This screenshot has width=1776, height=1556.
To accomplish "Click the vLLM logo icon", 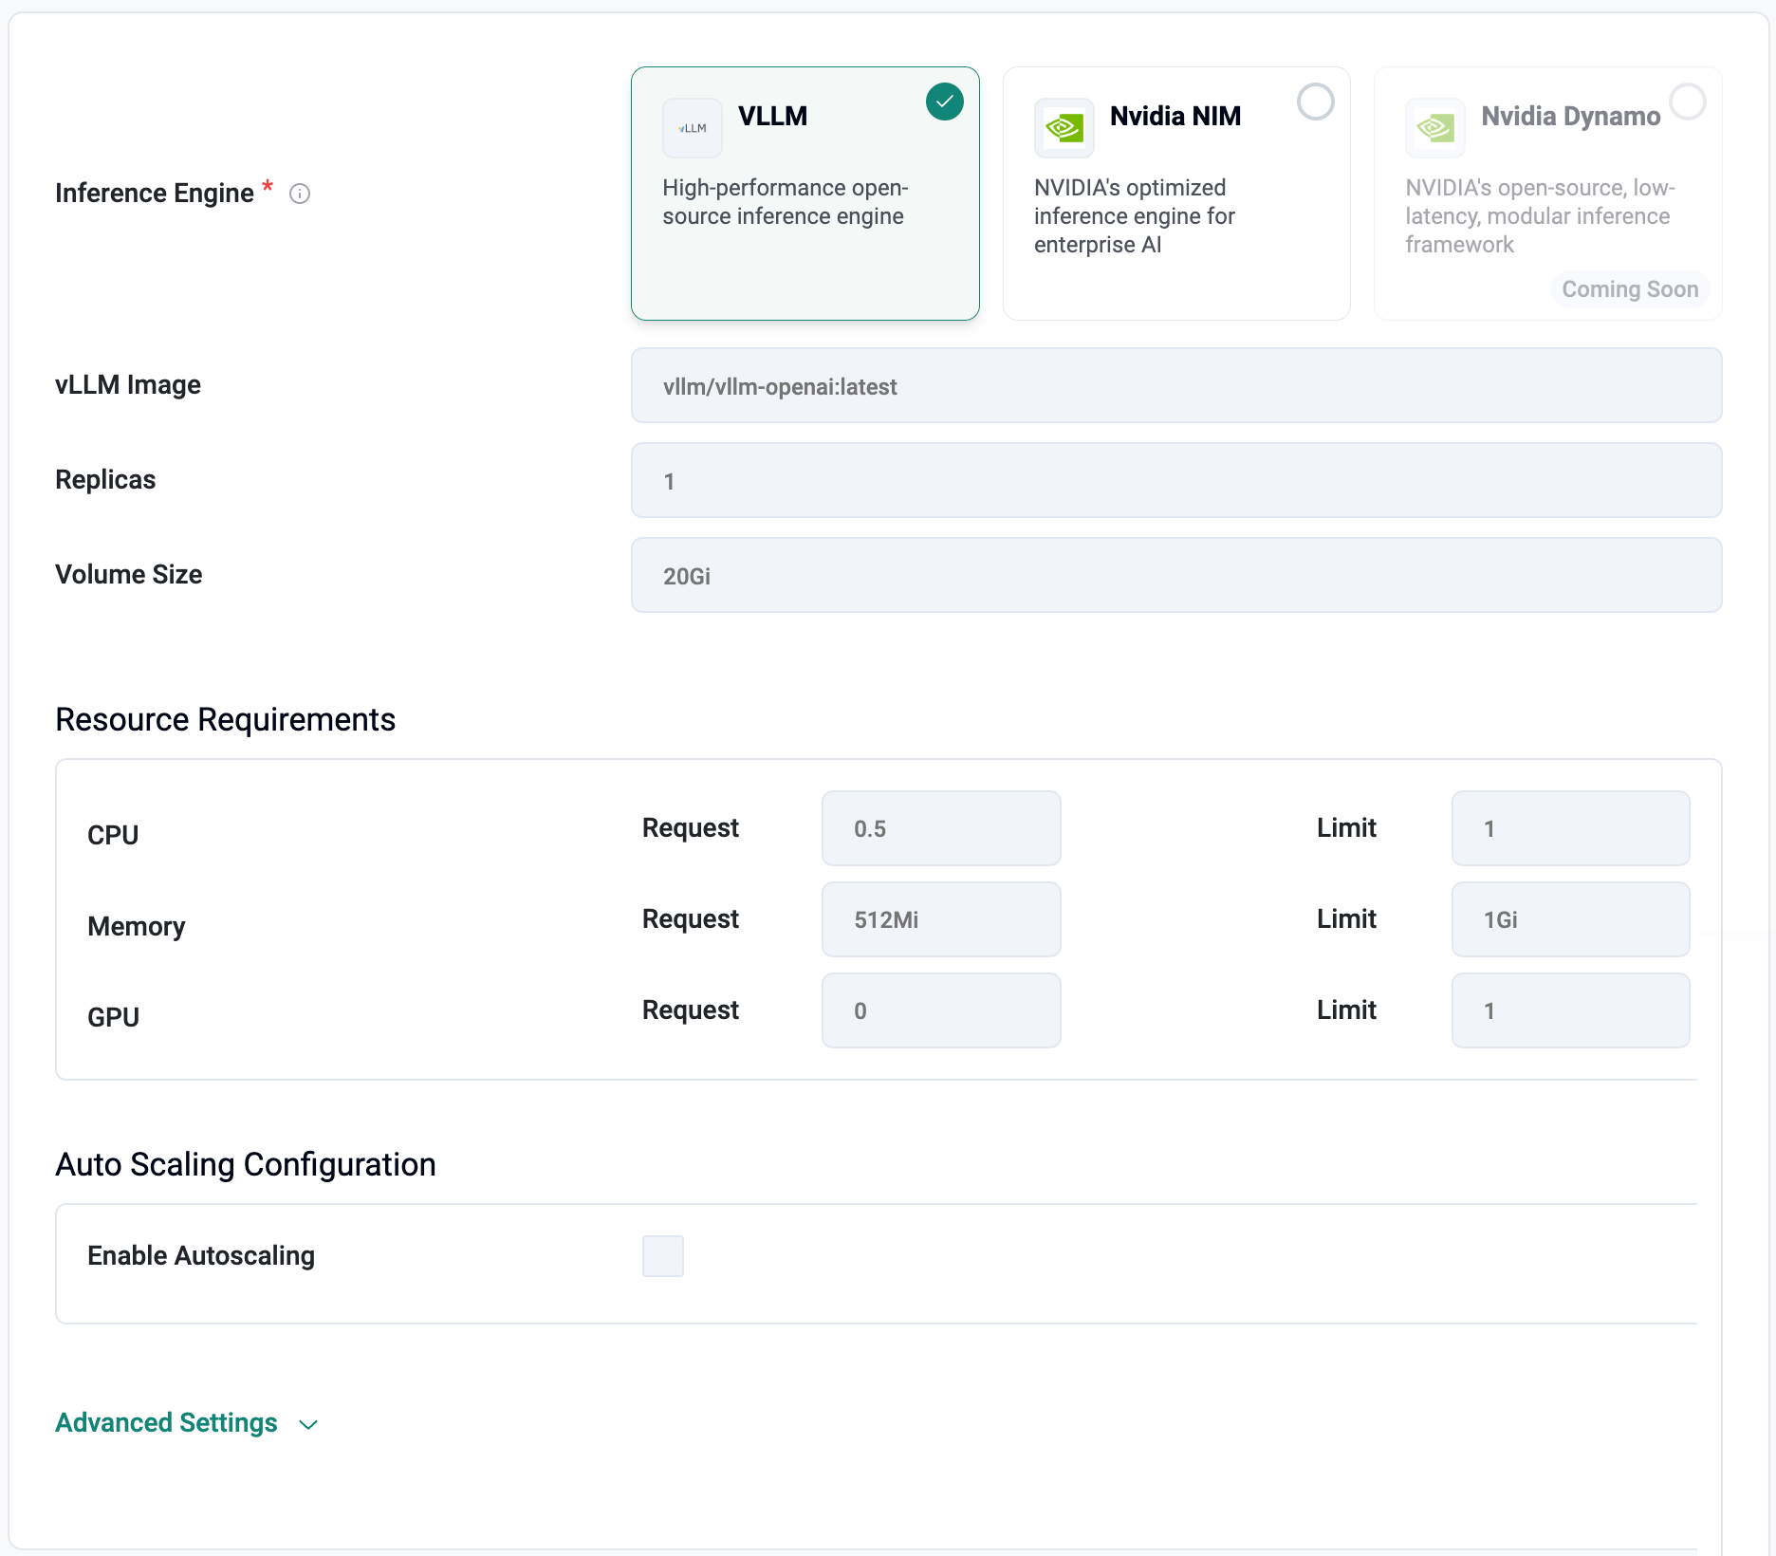I will point(693,128).
